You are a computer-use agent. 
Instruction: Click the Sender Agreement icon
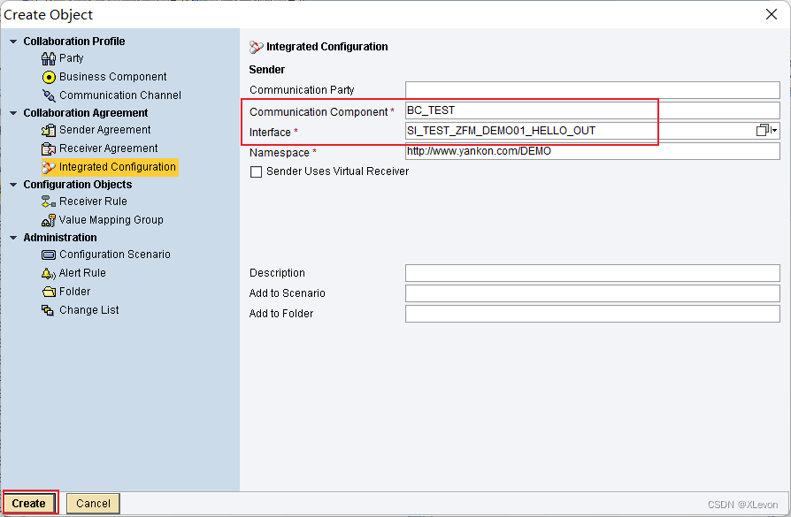[x=49, y=130]
